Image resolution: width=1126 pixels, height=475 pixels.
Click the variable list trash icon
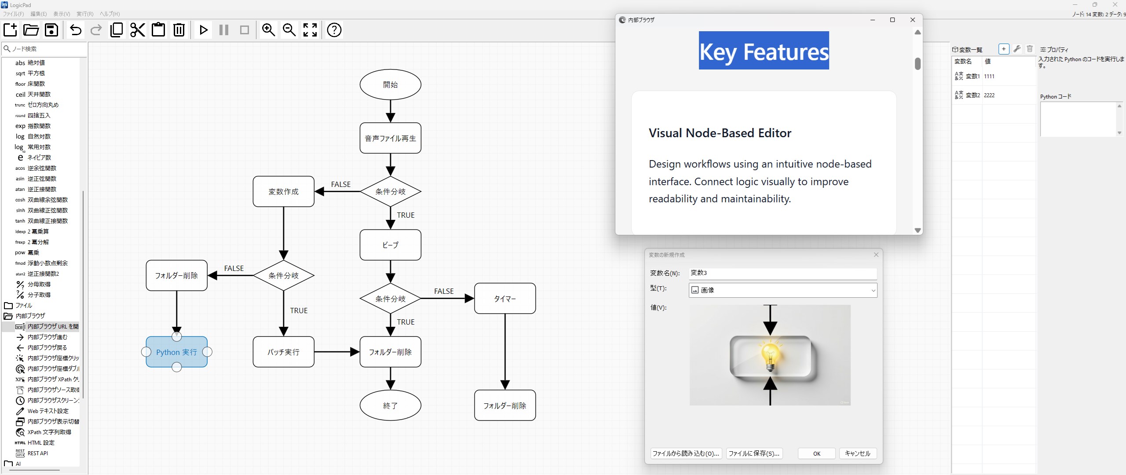coord(1030,49)
